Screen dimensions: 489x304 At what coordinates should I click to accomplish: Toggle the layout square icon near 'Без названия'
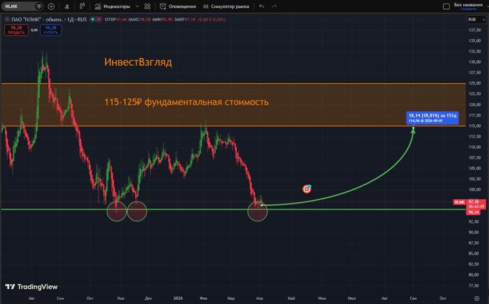[x=446, y=6]
